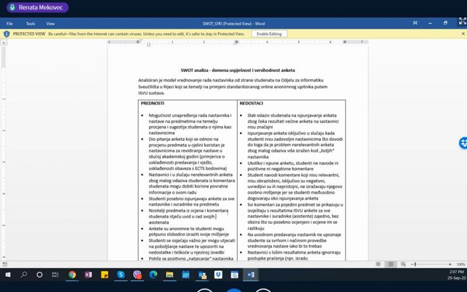Click the ruler tab selector icon
This screenshot has height=292, width=467.
[4, 42]
